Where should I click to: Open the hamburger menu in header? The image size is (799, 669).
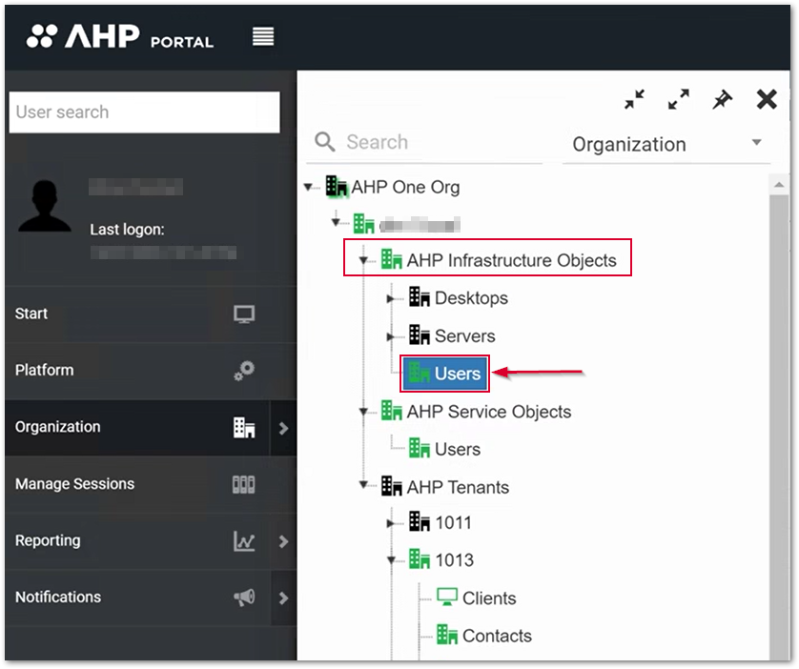pos(263,36)
